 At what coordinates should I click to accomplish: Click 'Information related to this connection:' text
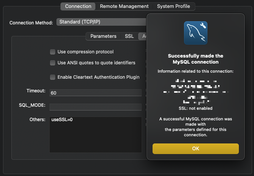click(196, 71)
